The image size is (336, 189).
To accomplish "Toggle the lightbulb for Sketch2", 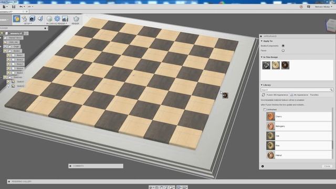I will 8,86.
